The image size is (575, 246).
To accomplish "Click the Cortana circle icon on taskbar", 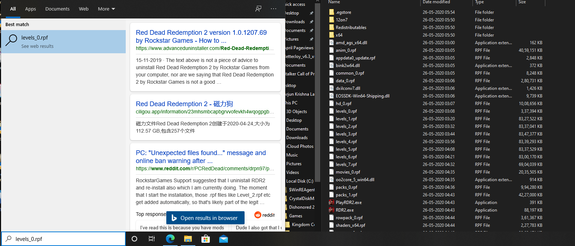I will click(x=134, y=239).
